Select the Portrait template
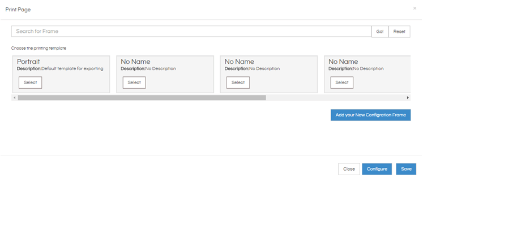513x234 pixels. point(30,83)
